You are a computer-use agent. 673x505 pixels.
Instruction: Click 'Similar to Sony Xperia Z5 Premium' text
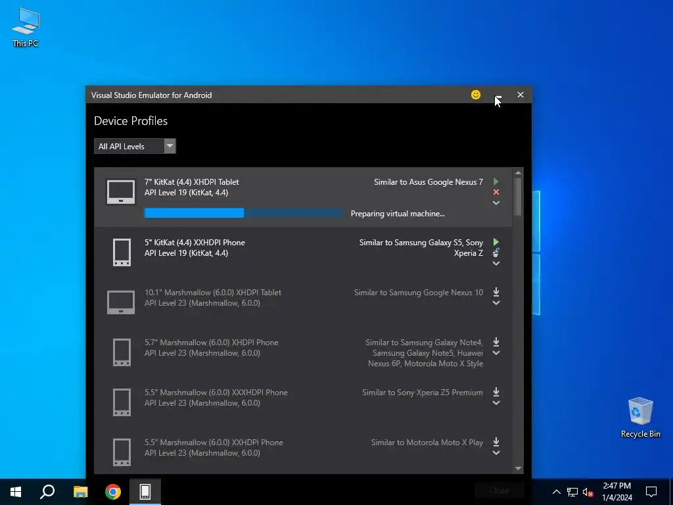(x=423, y=393)
